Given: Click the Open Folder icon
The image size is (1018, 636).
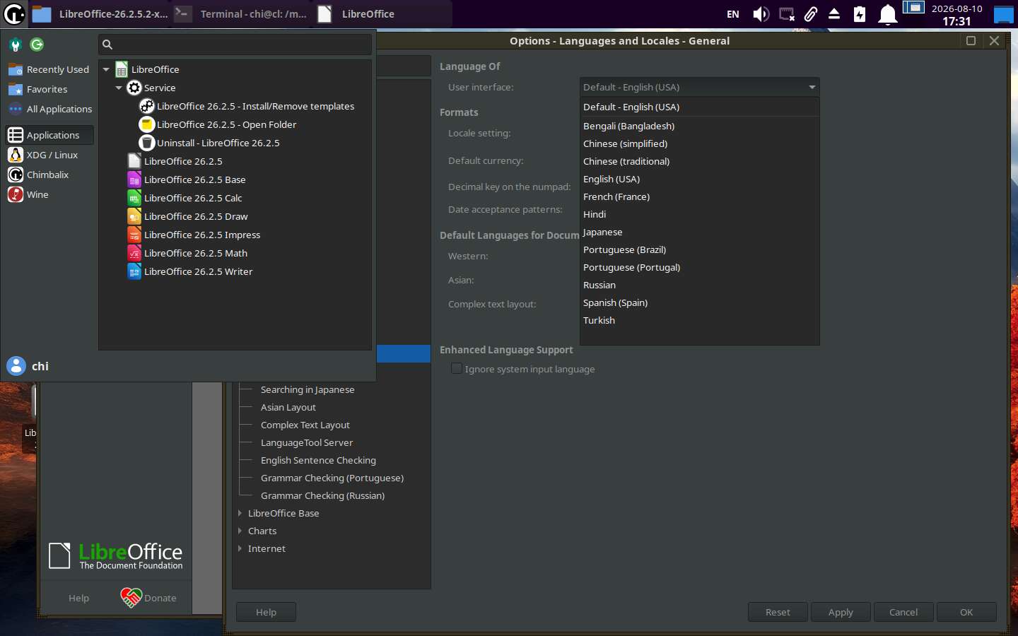Looking at the screenshot, I should click(x=147, y=124).
